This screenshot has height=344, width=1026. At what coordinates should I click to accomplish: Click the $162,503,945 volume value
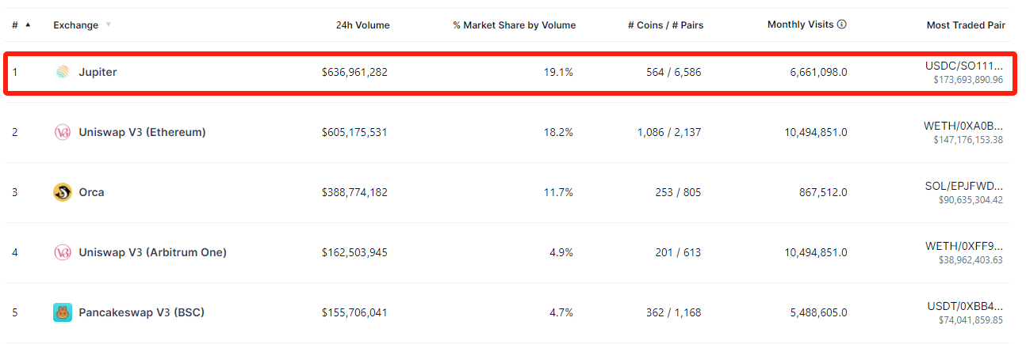[354, 252]
